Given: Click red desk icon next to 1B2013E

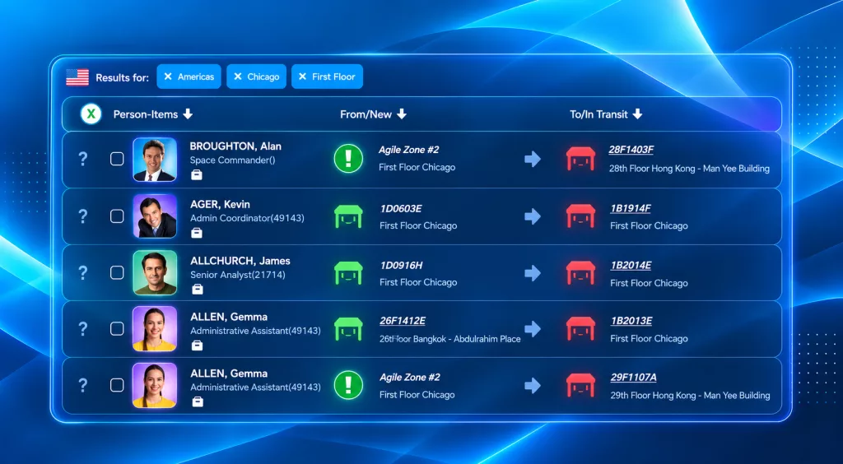Looking at the screenshot, I should [580, 329].
